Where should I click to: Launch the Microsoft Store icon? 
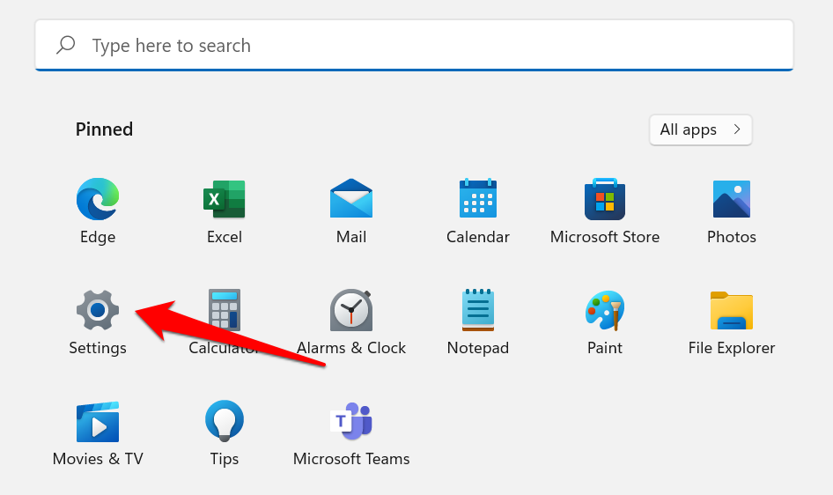[605, 200]
